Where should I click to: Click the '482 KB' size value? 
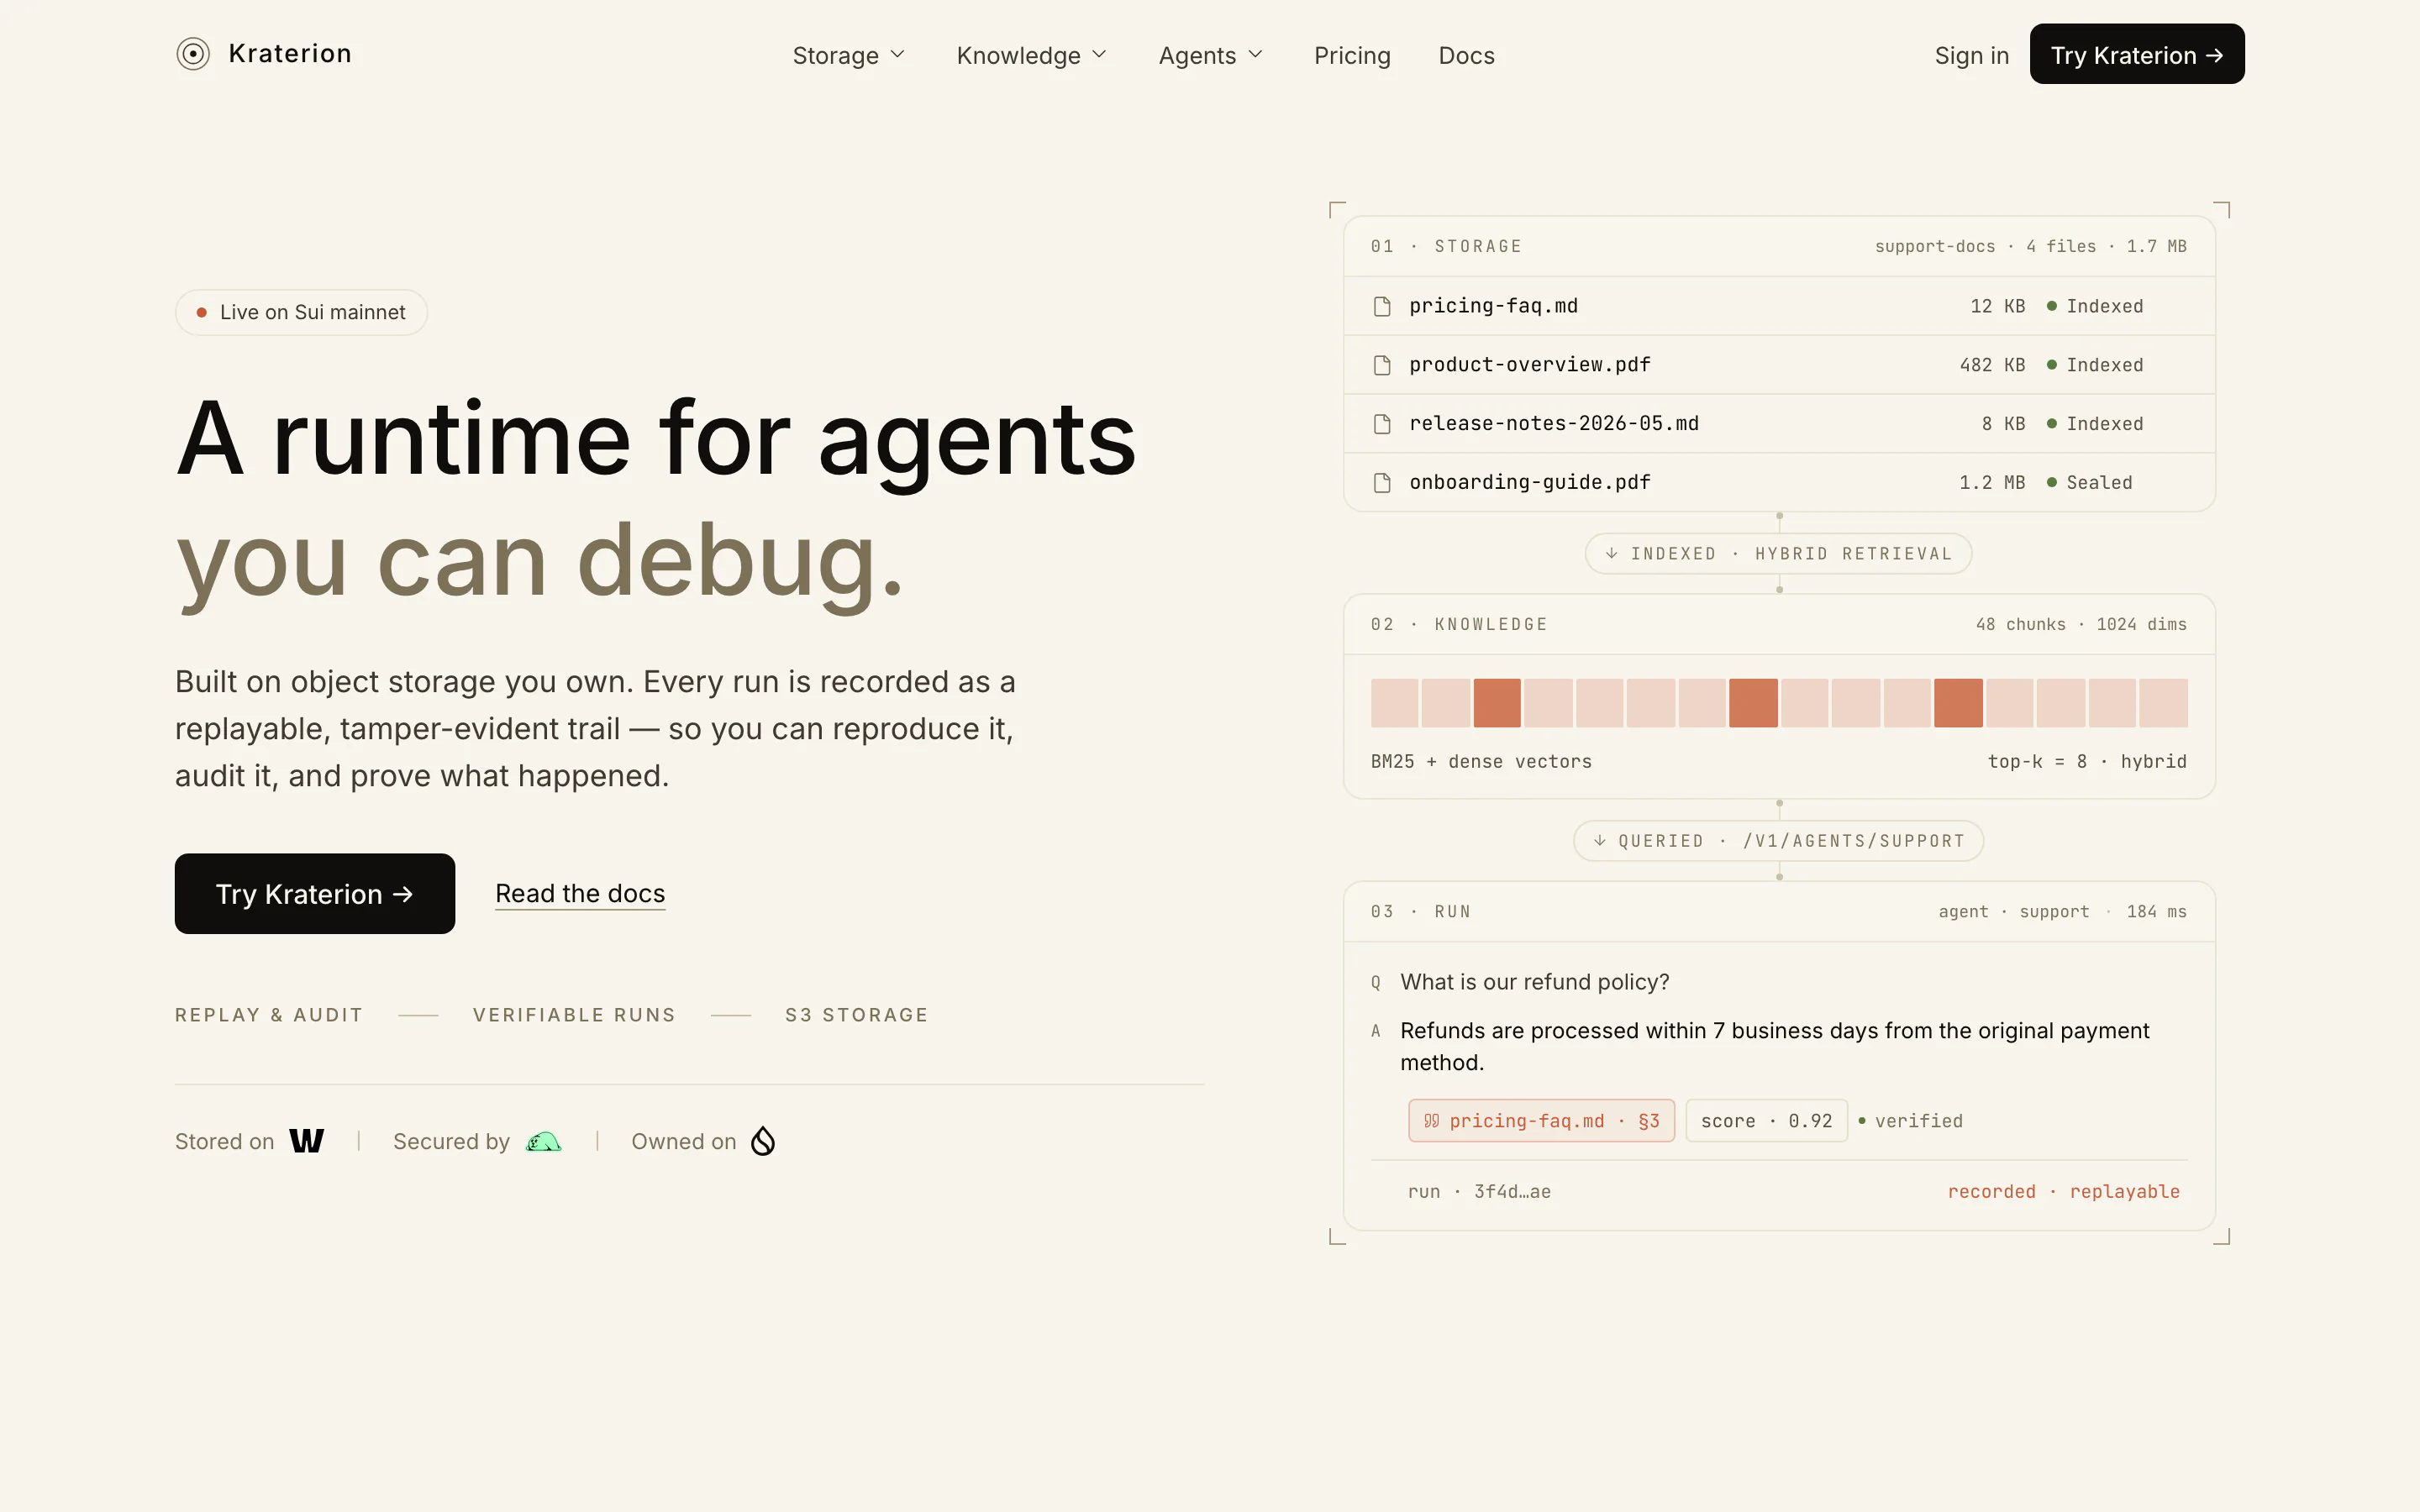pos(1992,365)
